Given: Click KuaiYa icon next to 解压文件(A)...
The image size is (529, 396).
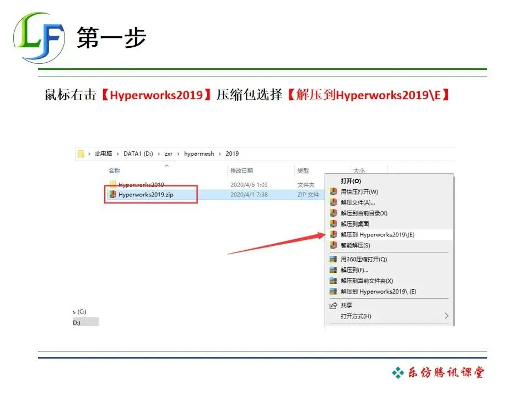Looking at the screenshot, I should (x=333, y=202).
